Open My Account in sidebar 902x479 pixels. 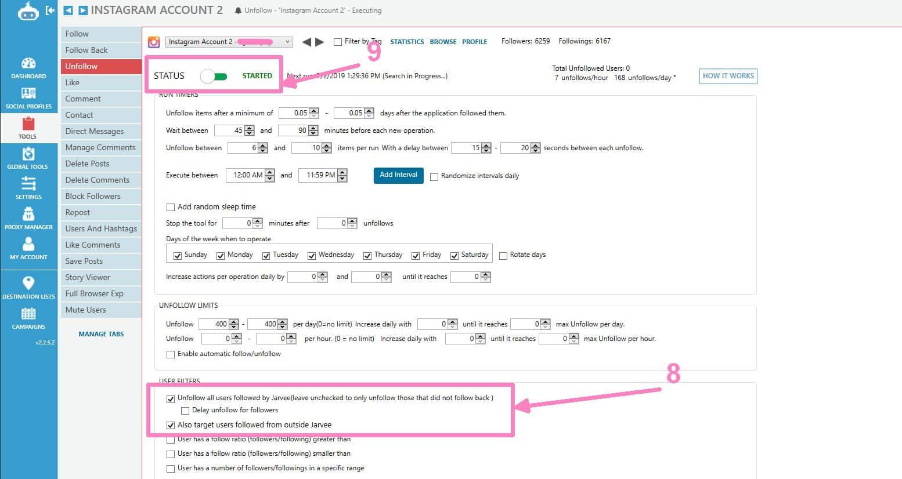coord(28,249)
